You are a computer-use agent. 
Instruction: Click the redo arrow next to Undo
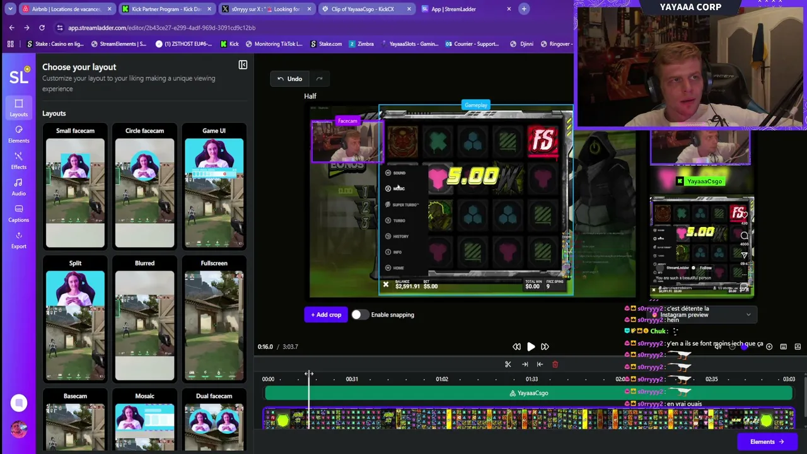pyautogui.click(x=319, y=79)
